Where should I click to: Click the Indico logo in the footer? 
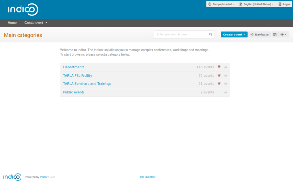[12, 177]
